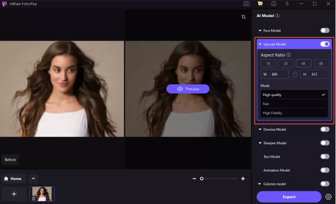The height and width of the screenshot is (204, 336).
Task: Enable the Denoise Model toggle
Action: point(325,129)
